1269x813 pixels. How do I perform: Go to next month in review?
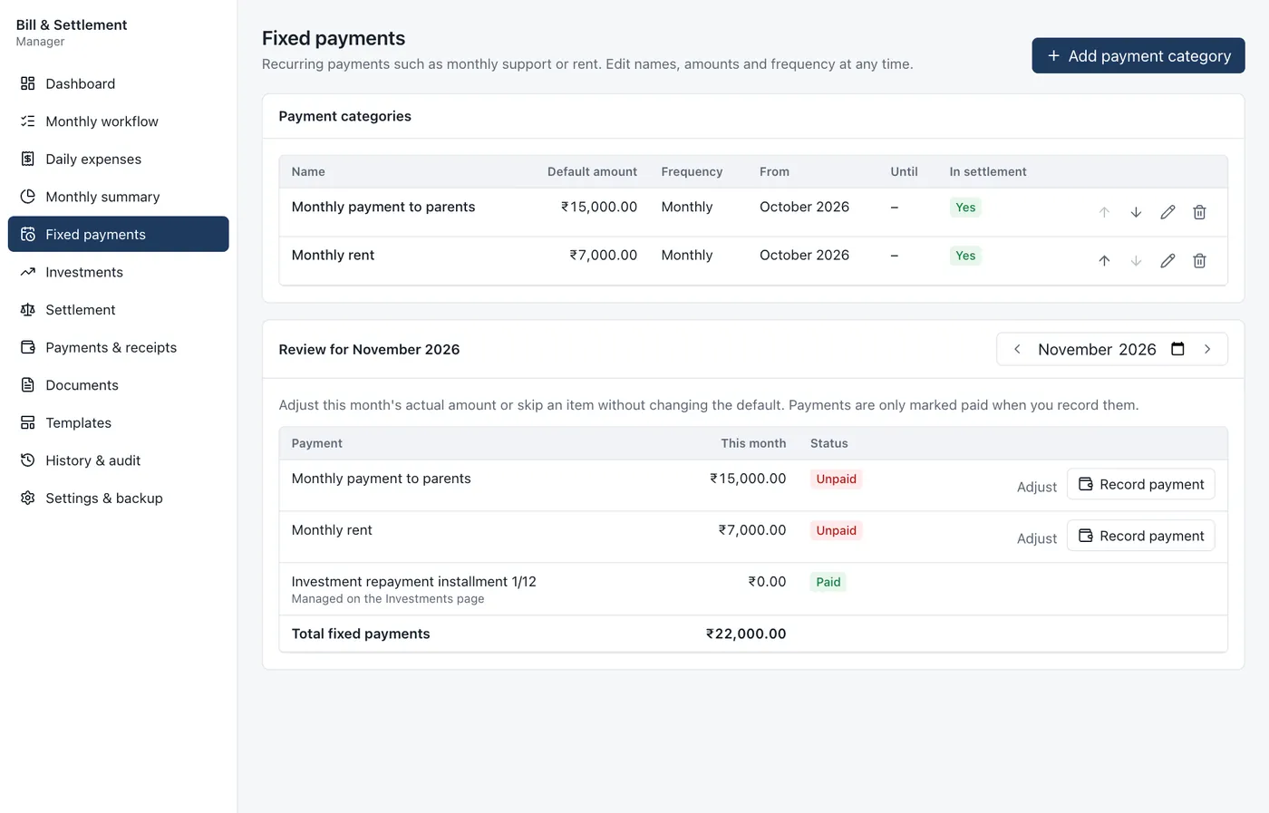tap(1207, 349)
